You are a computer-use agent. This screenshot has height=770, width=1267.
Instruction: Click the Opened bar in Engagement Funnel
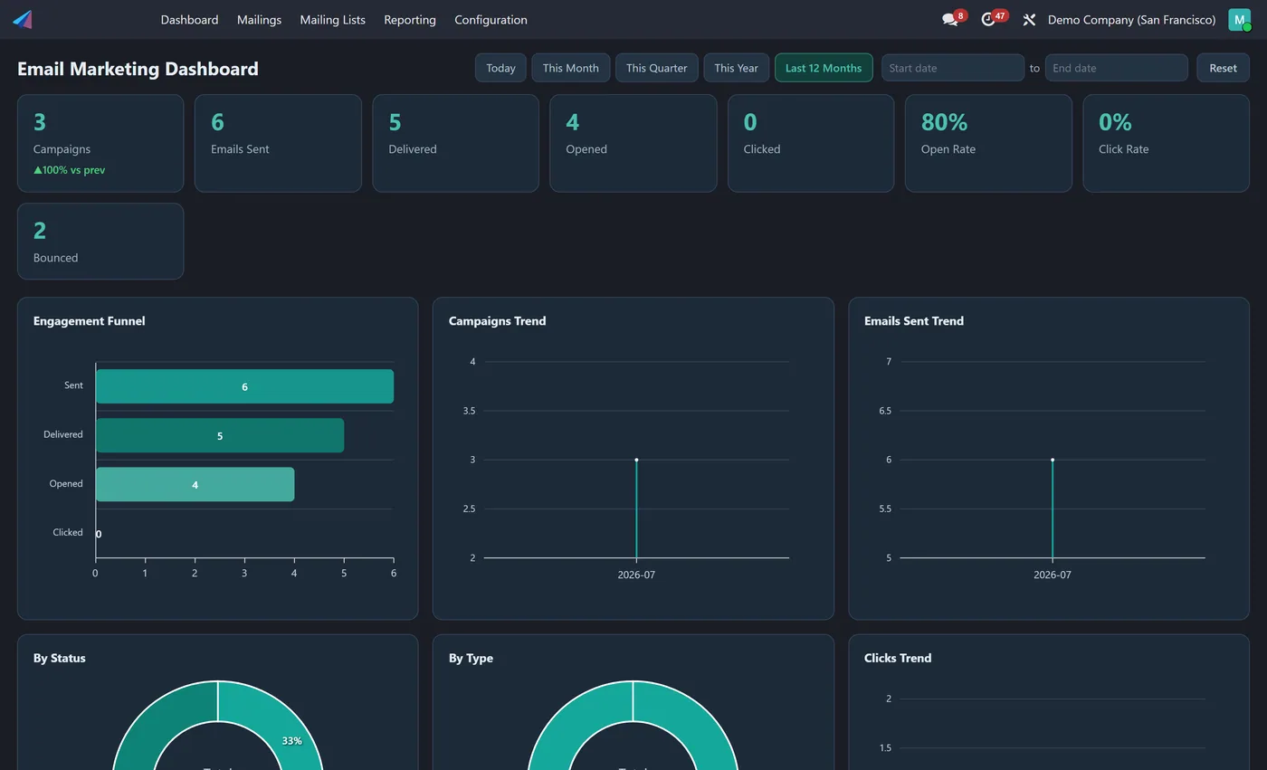(195, 484)
